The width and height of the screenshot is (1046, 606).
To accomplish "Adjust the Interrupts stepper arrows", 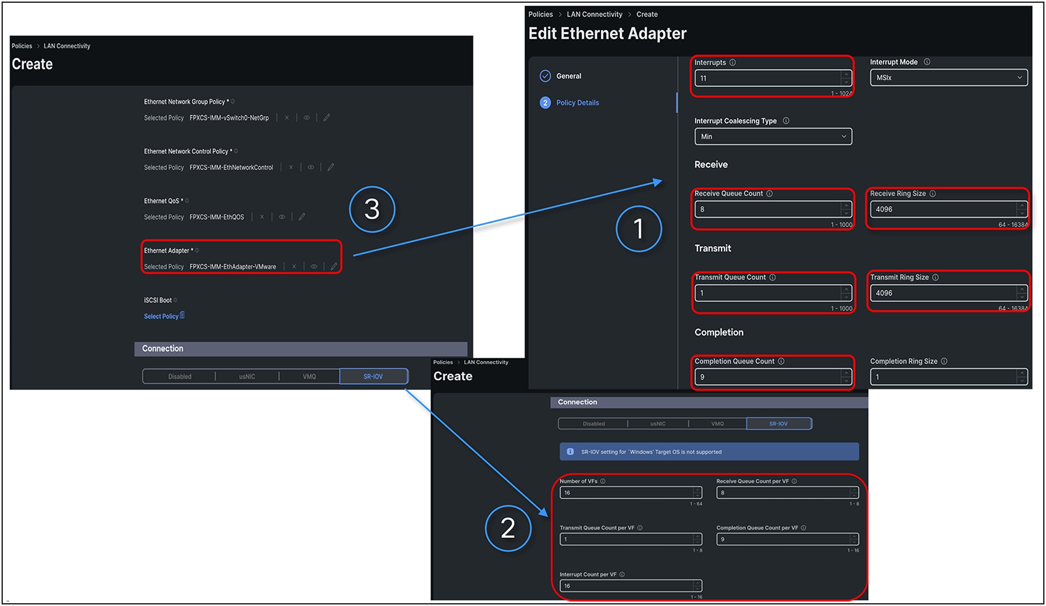I will coord(846,78).
